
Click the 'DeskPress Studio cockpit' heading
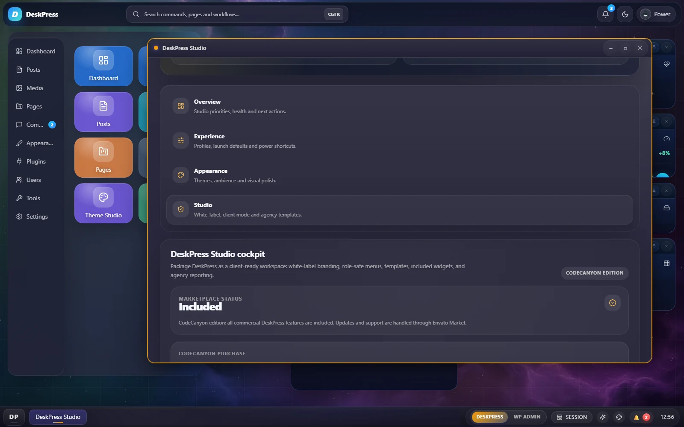[x=218, y=254]
